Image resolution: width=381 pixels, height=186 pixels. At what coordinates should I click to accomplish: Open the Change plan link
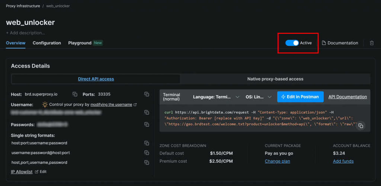point(277,161)
